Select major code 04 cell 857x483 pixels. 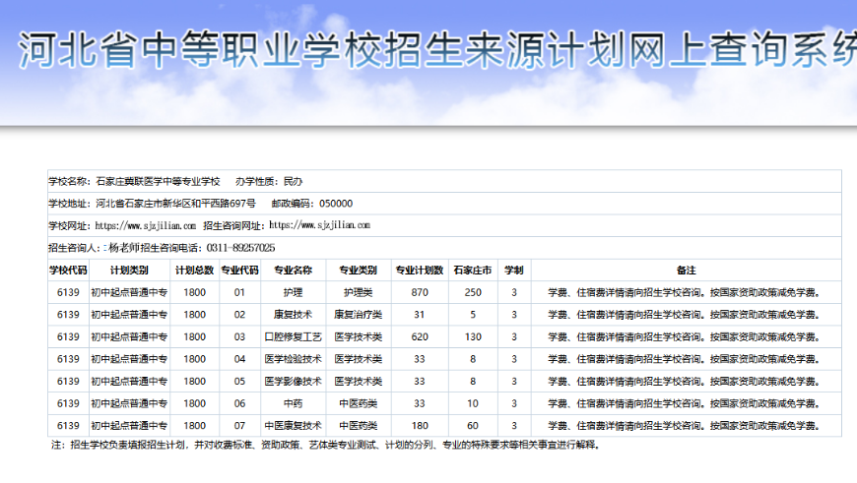239,359
